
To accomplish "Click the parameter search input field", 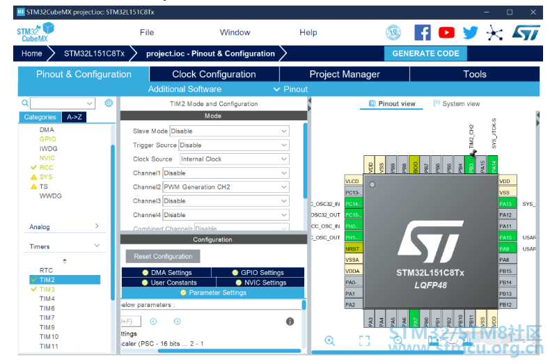I will click(131, 322).
